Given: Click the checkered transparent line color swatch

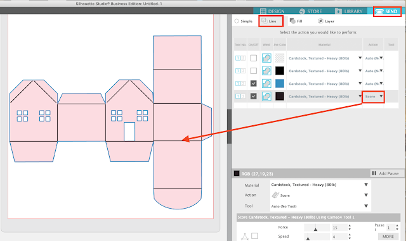Looking at the screenshot, I should point(280,58).
